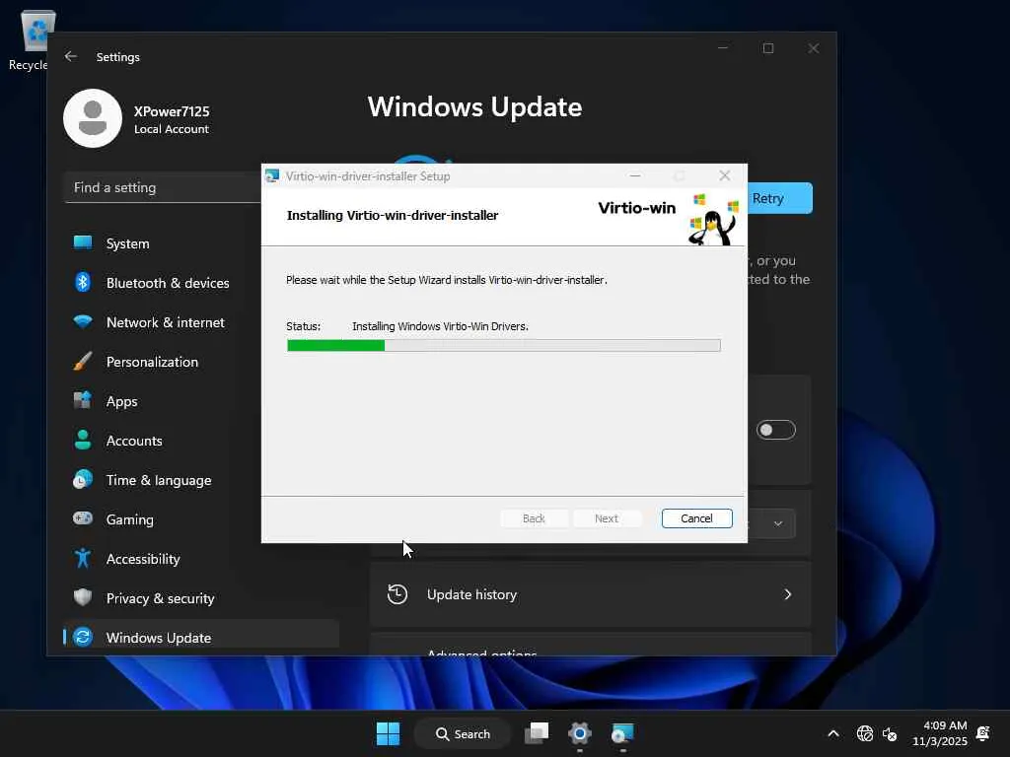1010x757 pixels.
Task: Click the installation progress bar
Action: 504,346
